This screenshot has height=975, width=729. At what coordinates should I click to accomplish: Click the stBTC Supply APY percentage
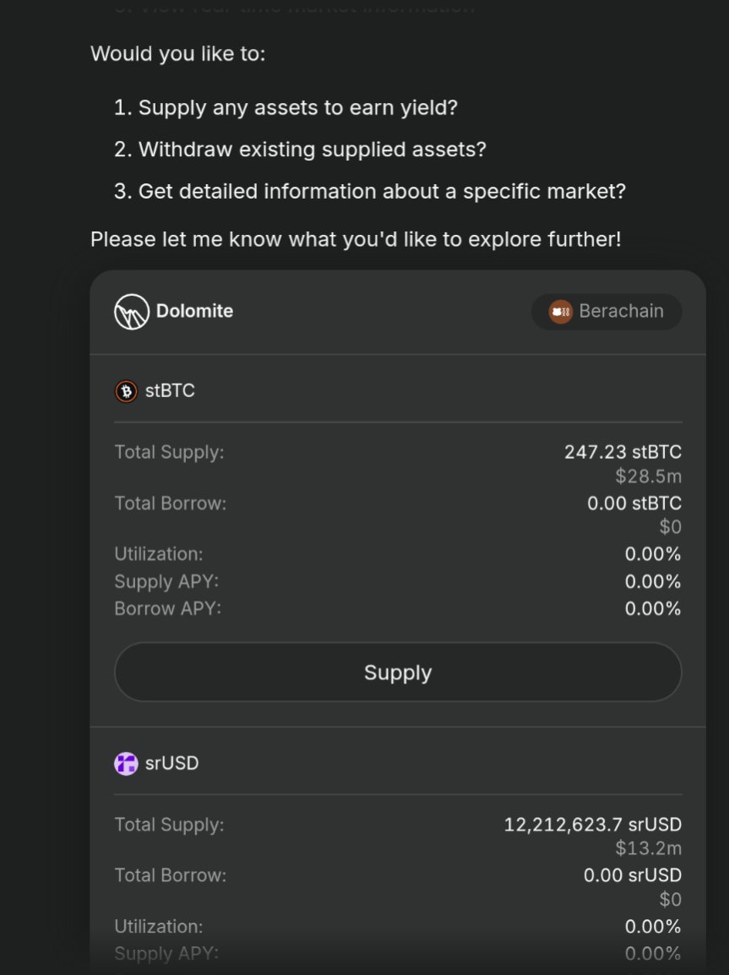pos(653,581)
